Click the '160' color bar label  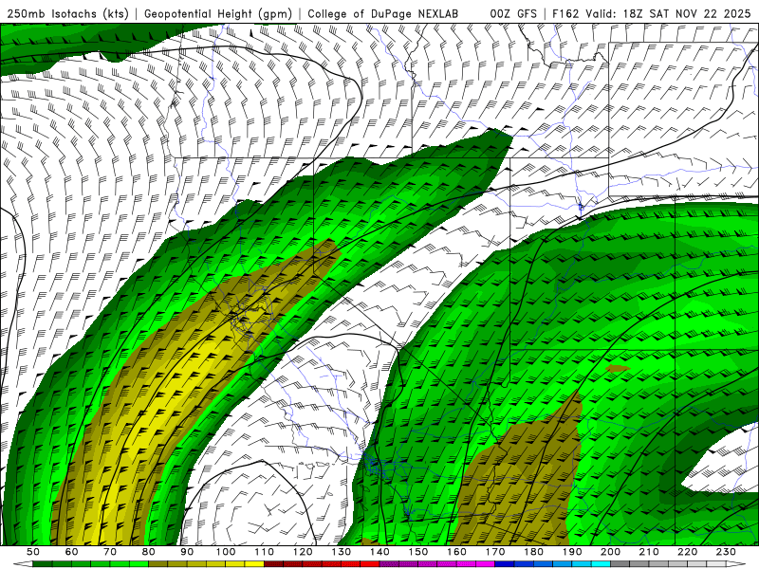(x=456, y=552)
